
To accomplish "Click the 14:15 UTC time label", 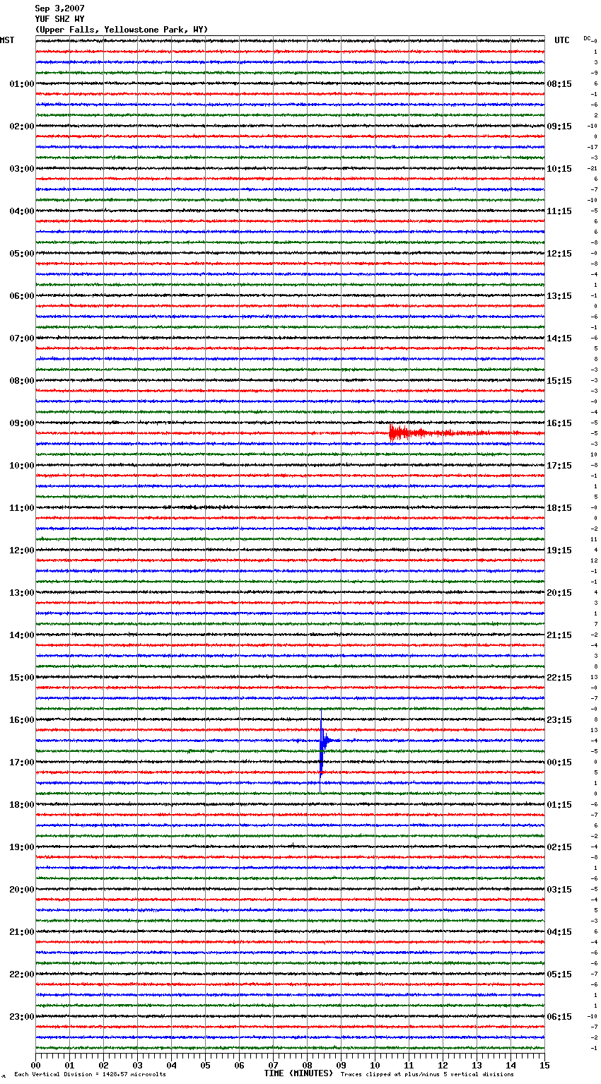I will click(x=559, y=338).
